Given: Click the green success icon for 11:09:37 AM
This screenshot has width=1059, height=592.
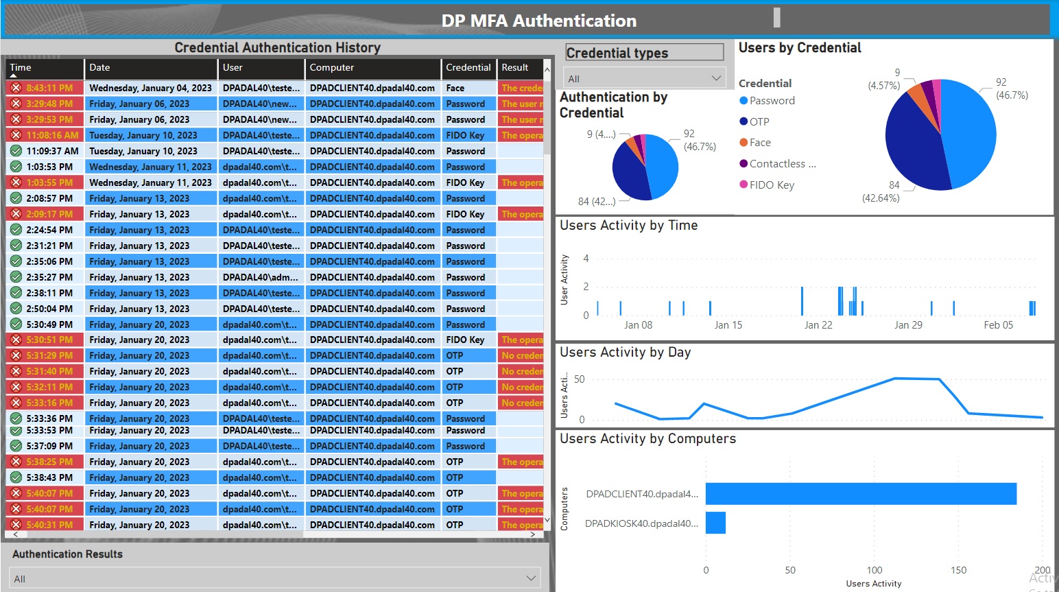Looking at the screenshot, I should point(16,151).
